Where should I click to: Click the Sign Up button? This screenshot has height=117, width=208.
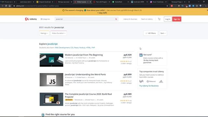[x=177, y=19]
